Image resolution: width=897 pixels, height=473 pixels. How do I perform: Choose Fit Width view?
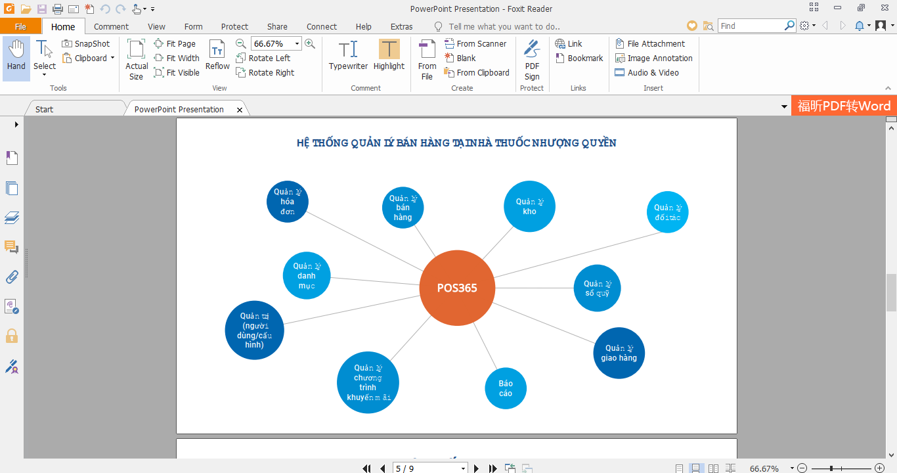pyautogui.click(x=177, y=58)
